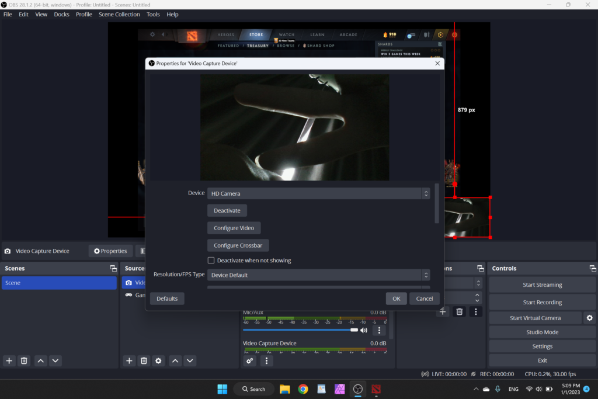Move the scene down in the Scenes dock
Image resolution: width=598 pixels, height=399 pixels.
pos(55,360)
